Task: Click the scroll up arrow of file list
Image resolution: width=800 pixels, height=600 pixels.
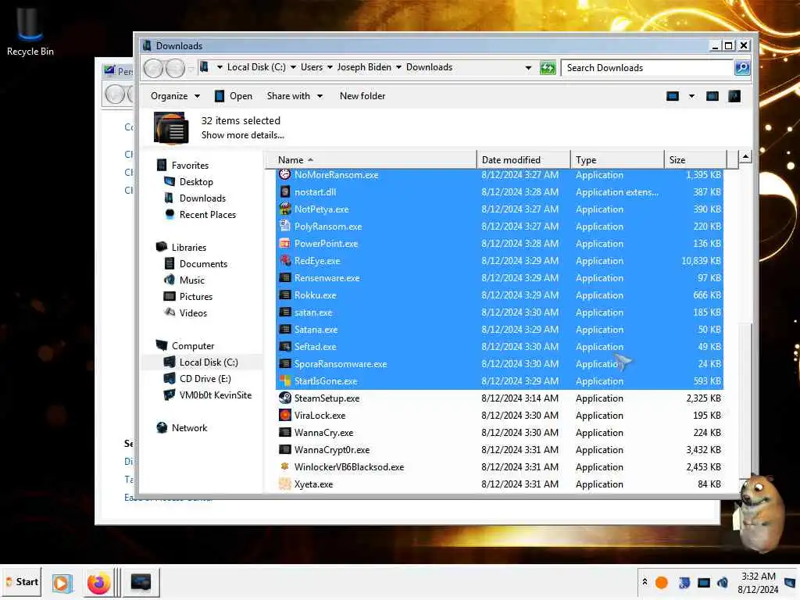Action: tap(745, 157)
